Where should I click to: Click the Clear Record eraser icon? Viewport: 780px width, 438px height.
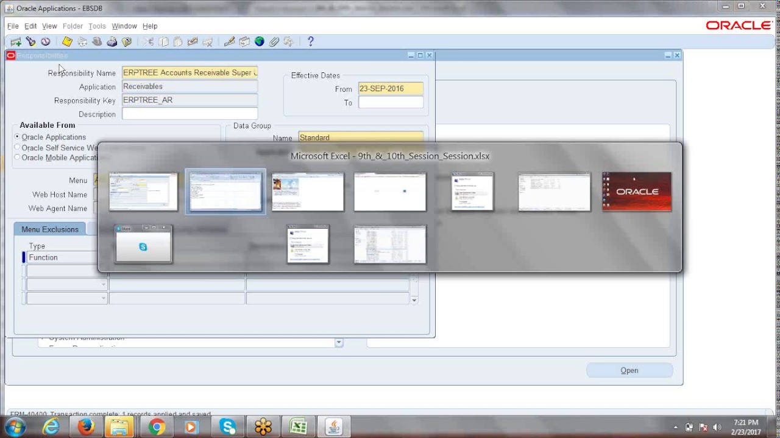click(193, 41)
